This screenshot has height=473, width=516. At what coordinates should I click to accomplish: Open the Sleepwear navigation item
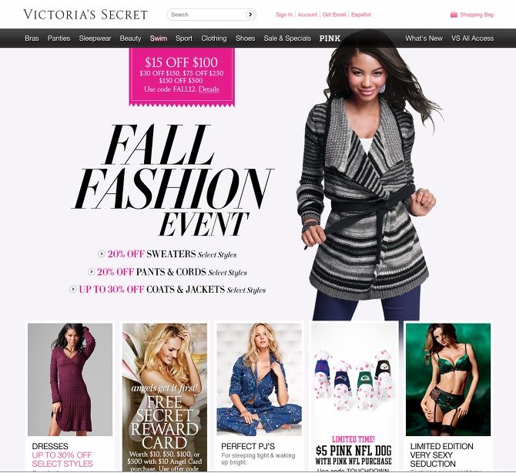(x=95, y=39)
